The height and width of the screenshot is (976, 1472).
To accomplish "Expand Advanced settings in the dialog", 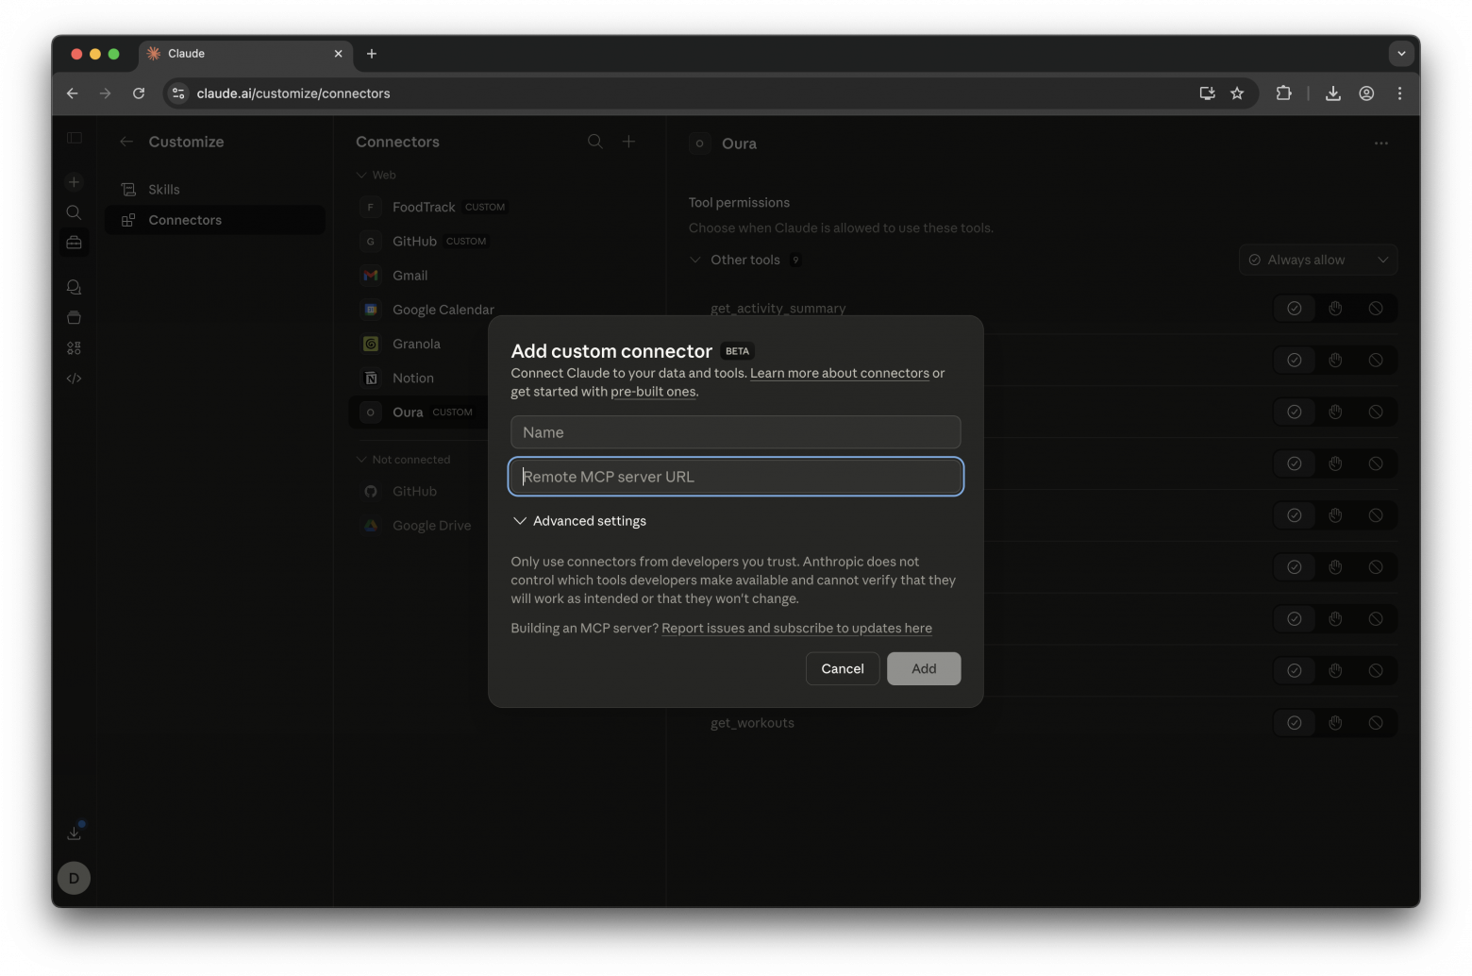I will [x=579, y=521].
